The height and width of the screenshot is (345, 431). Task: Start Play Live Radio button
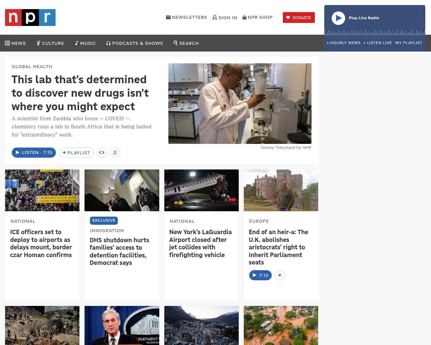tap(338, 18)
